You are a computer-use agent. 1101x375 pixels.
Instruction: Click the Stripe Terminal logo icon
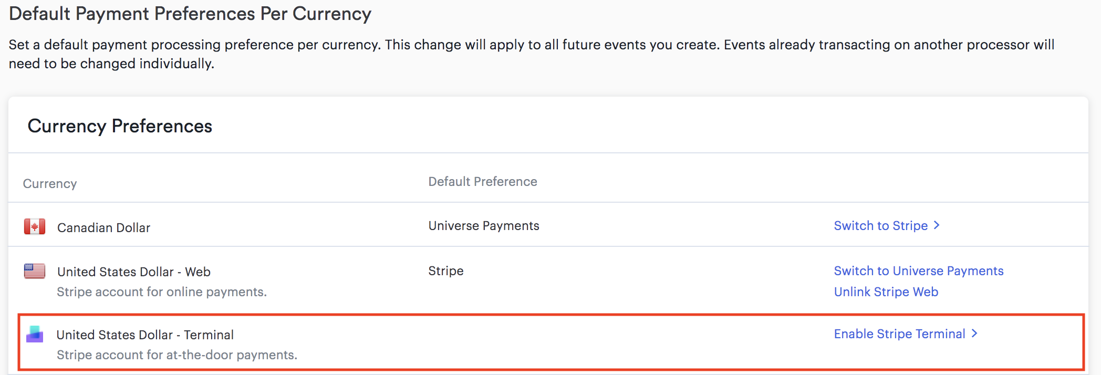[x=35, y=334]
